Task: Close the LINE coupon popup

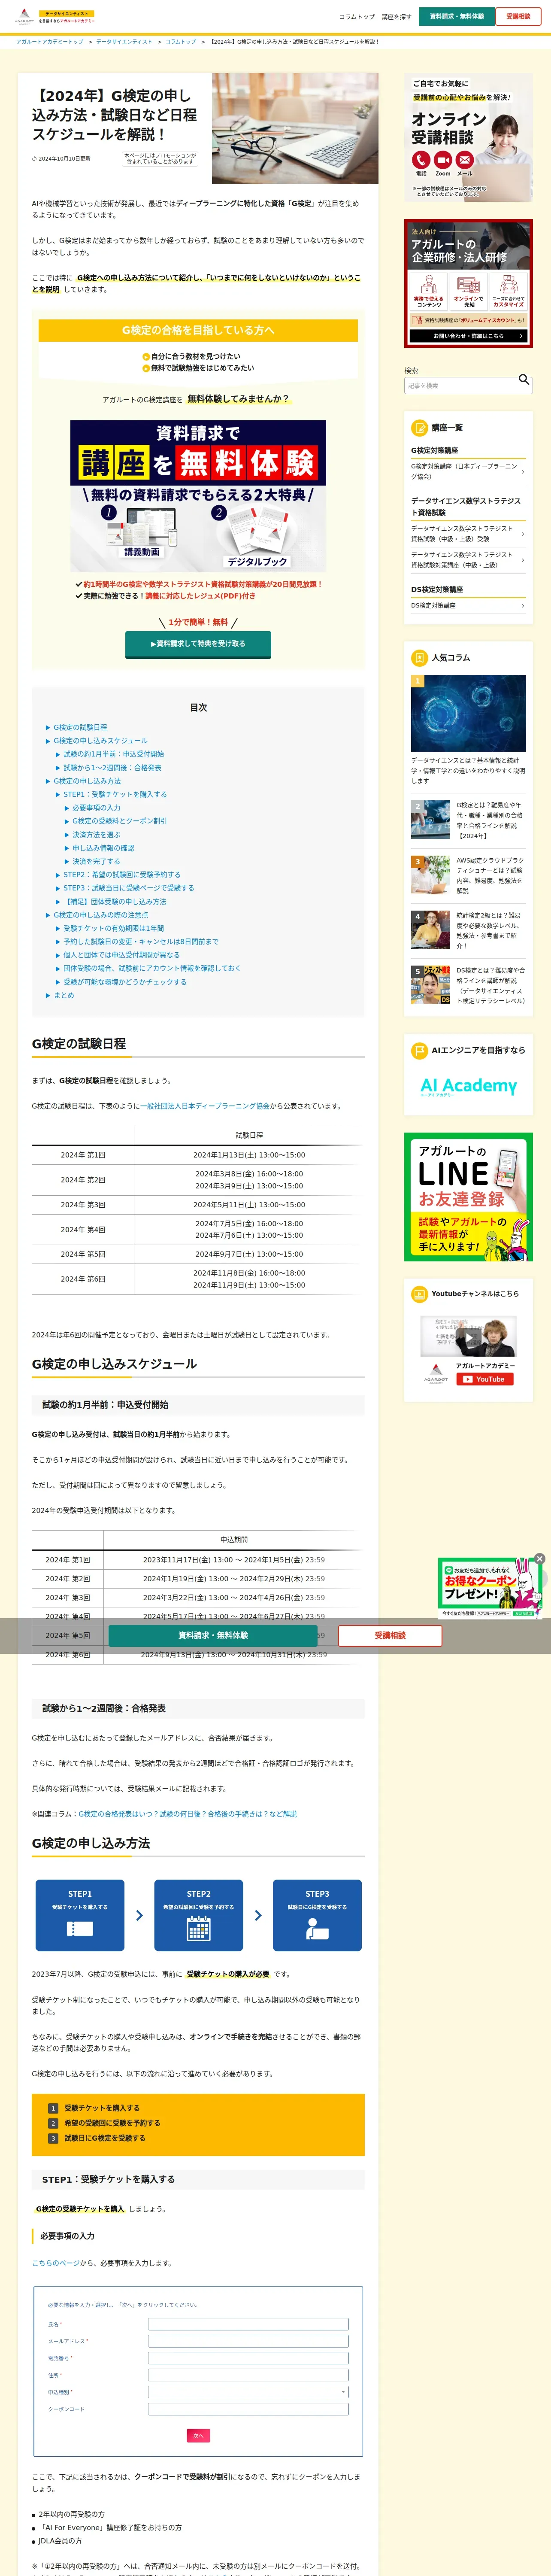Action: [539, 1558]
